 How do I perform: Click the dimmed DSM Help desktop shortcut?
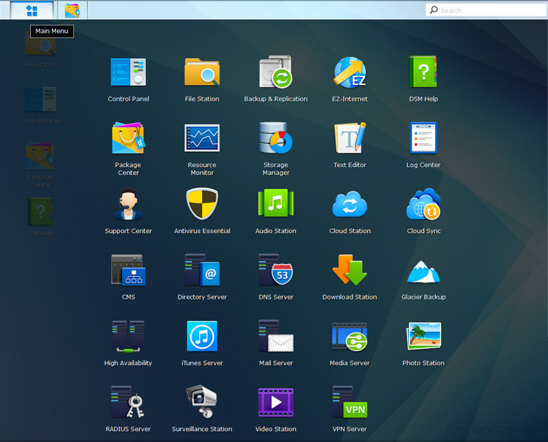[40, 217]
